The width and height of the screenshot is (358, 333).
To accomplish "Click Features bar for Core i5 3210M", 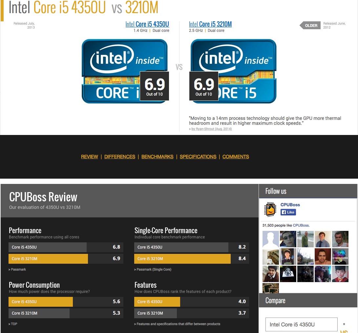I will pyautogui.click(x=192, y=313).
